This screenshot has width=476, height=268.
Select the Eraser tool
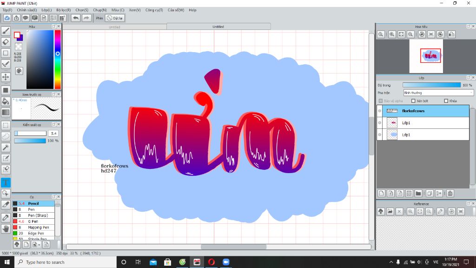click(6, 42)
